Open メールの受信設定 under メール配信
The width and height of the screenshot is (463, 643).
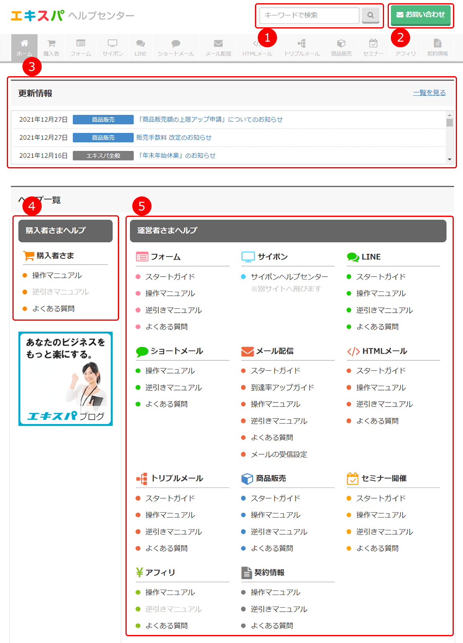coord(279,454)
